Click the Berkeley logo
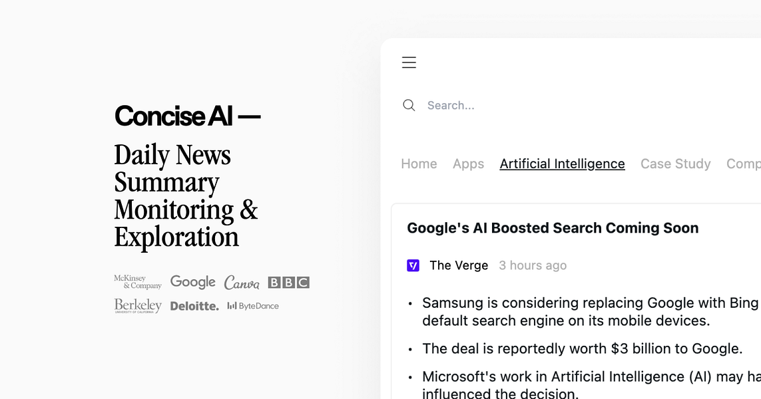Screen dimensions: 761x399 (x=138, y=306)
